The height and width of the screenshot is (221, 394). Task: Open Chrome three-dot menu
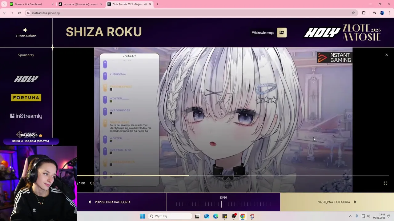click(x=390, y=13)
